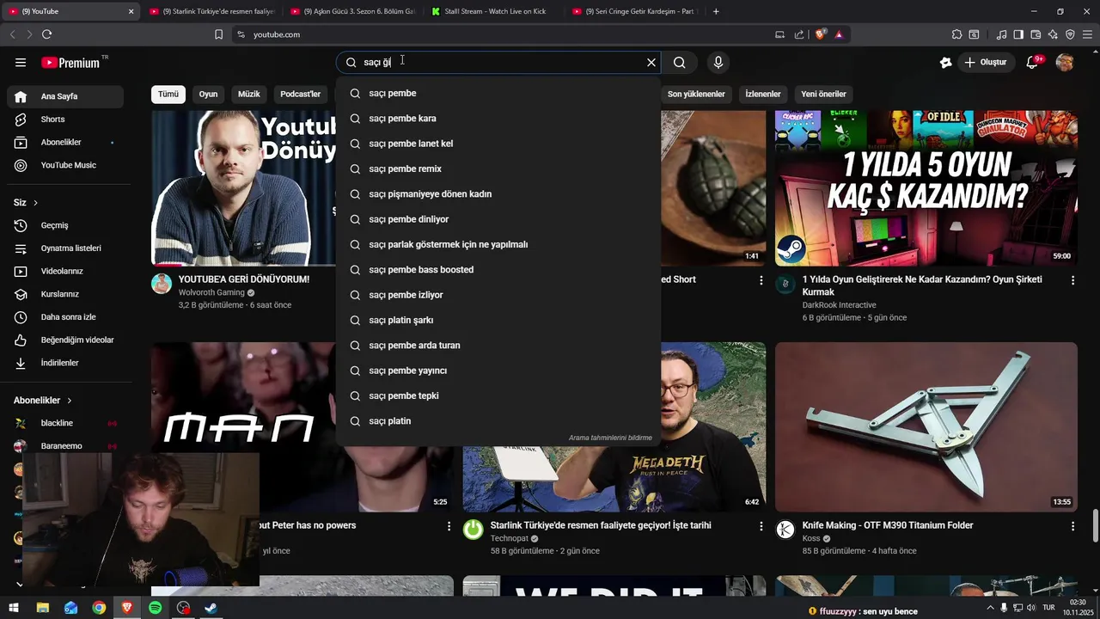Open Windows Start menu
Image resolution: width=1100 pixels, height=619 pixels.
pos(14,608)
